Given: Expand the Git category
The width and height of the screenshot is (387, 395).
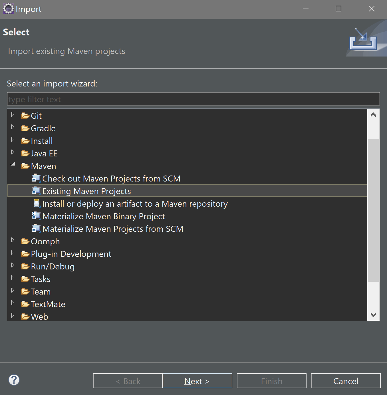Looking at the screenshot, I should 13,115.
